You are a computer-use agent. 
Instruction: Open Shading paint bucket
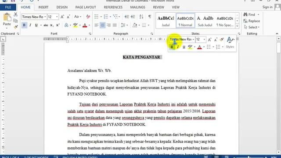135,25
